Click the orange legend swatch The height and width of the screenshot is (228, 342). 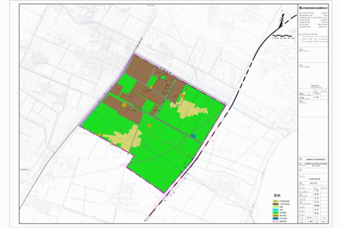click(x=276, y=216)
